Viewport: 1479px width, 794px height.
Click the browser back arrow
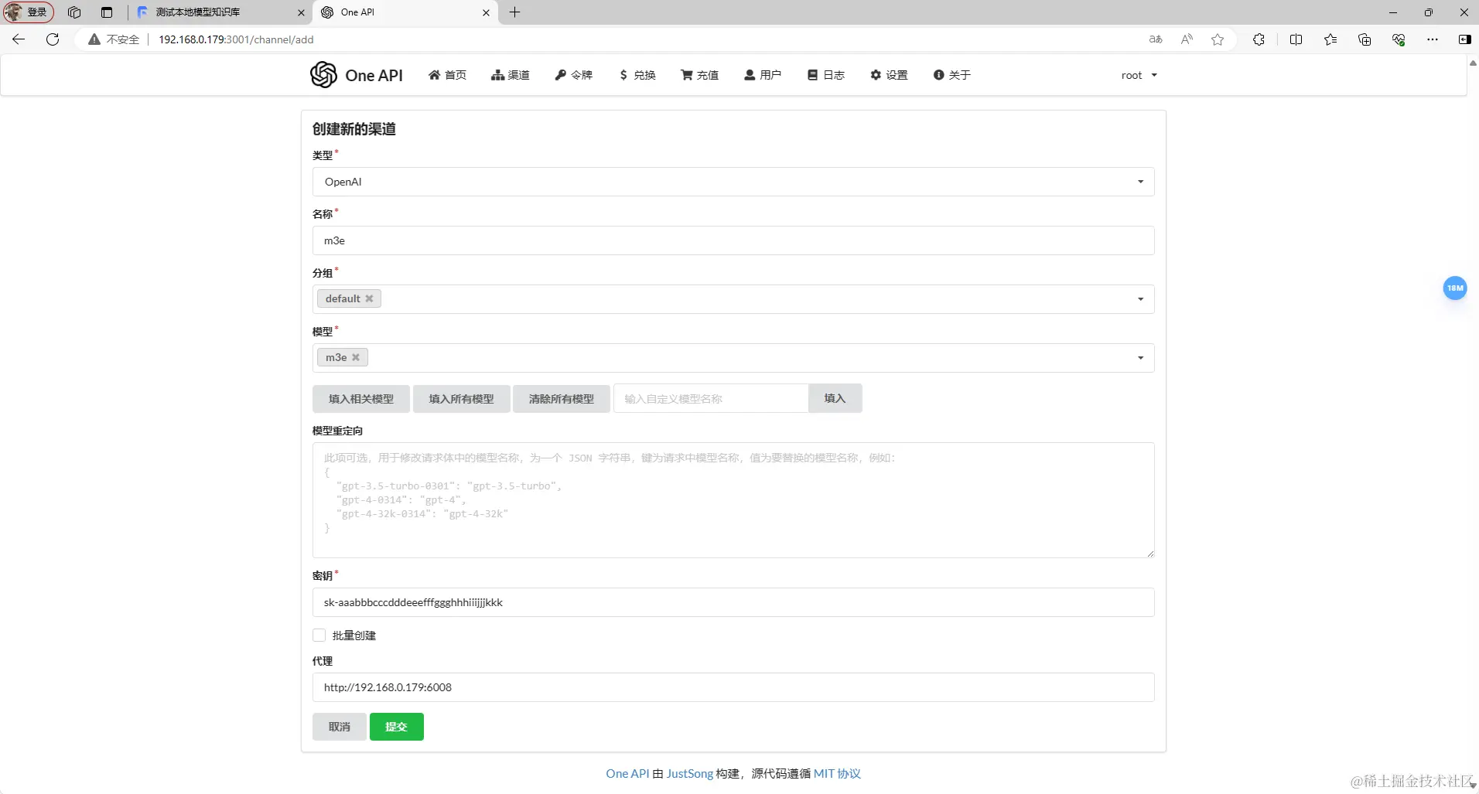(19, 39)
